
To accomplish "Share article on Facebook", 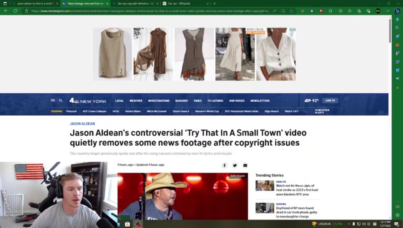I will (224, 165).
